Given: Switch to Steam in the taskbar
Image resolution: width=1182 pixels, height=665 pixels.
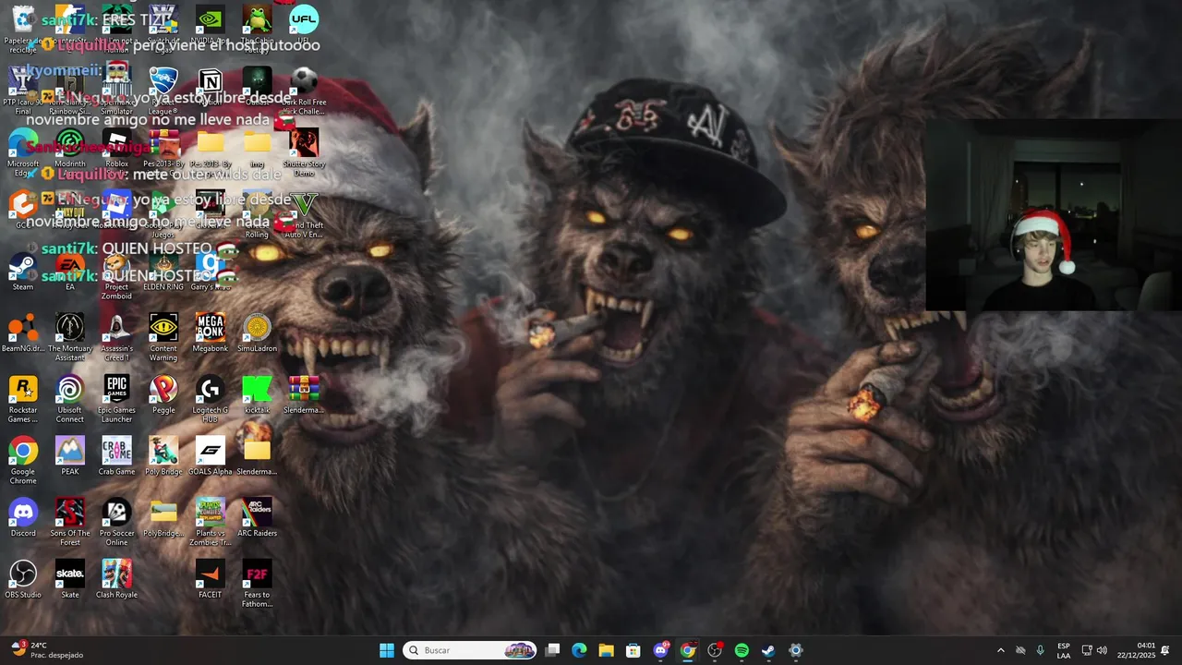Looking at the screenshot, I should tap(768, 650).
